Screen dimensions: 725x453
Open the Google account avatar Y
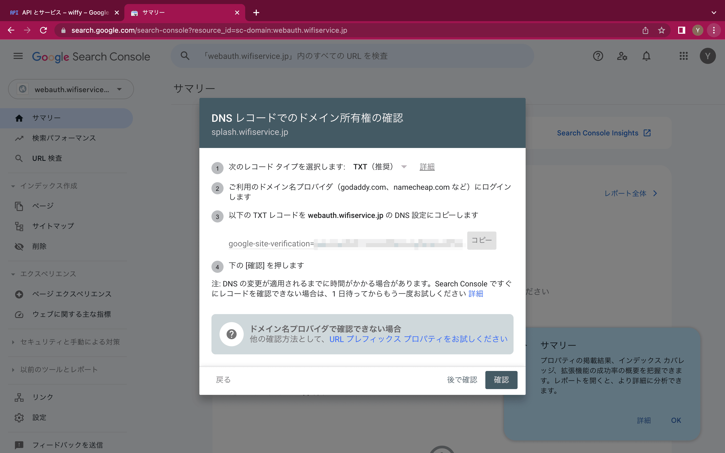click(708, 56)
